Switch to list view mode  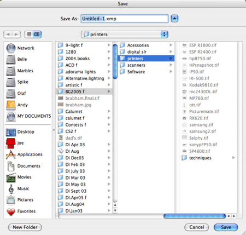[x=29, y=35]
